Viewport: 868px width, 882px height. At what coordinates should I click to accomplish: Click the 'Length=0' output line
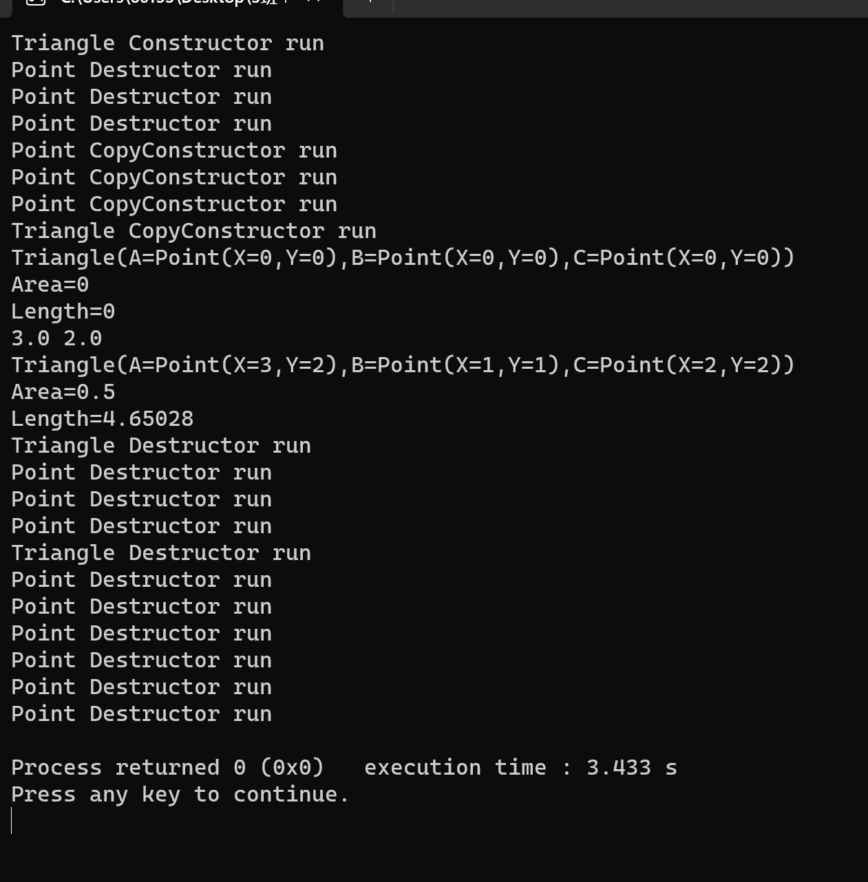coord(63,312)
